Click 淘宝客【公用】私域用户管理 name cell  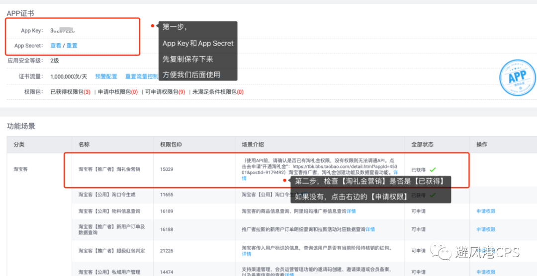pyautogui.click(x=109, y=272)
